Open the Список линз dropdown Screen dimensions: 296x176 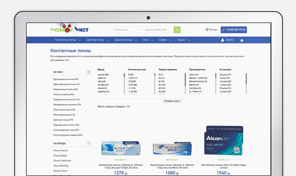click(x=128, y=30)
